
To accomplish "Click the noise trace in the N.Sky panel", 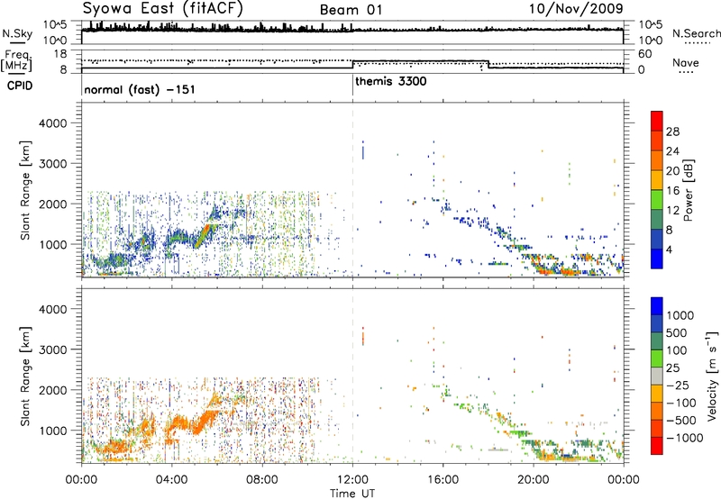I will coord(352,31).
